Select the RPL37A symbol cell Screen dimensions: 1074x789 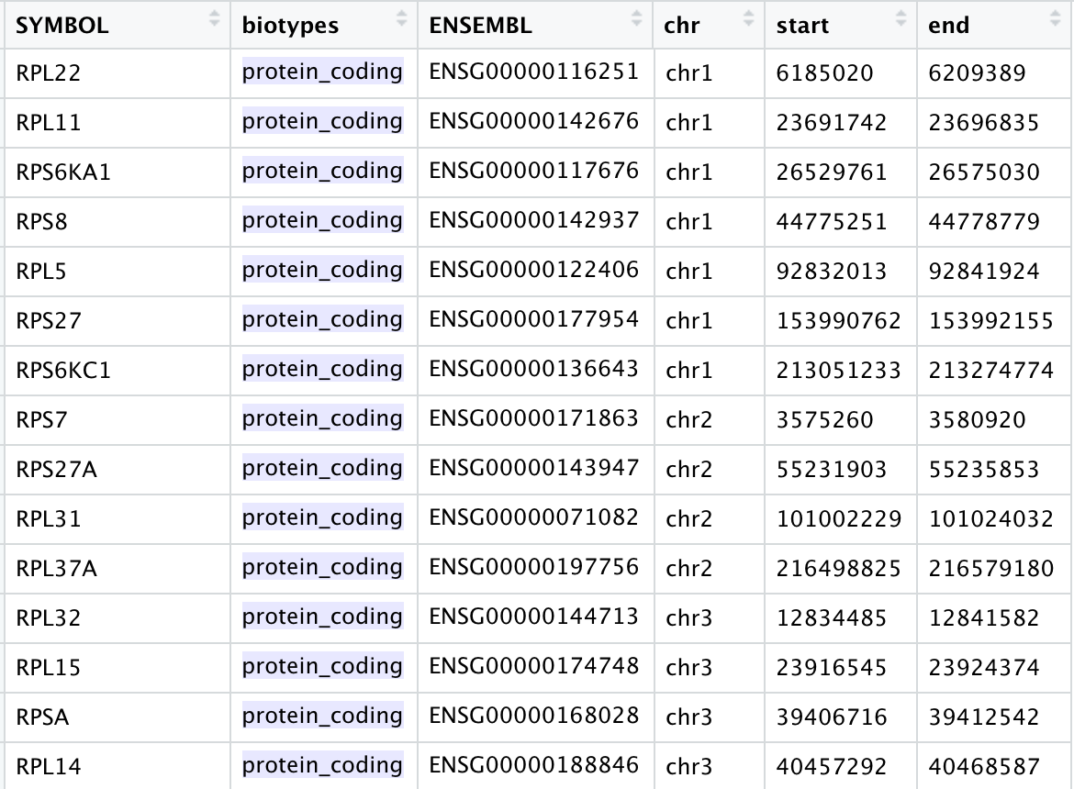click(56, 569)
